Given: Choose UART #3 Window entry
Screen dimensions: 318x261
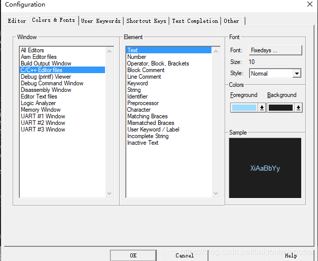Looking at the screenshot, I should point(62,129).
